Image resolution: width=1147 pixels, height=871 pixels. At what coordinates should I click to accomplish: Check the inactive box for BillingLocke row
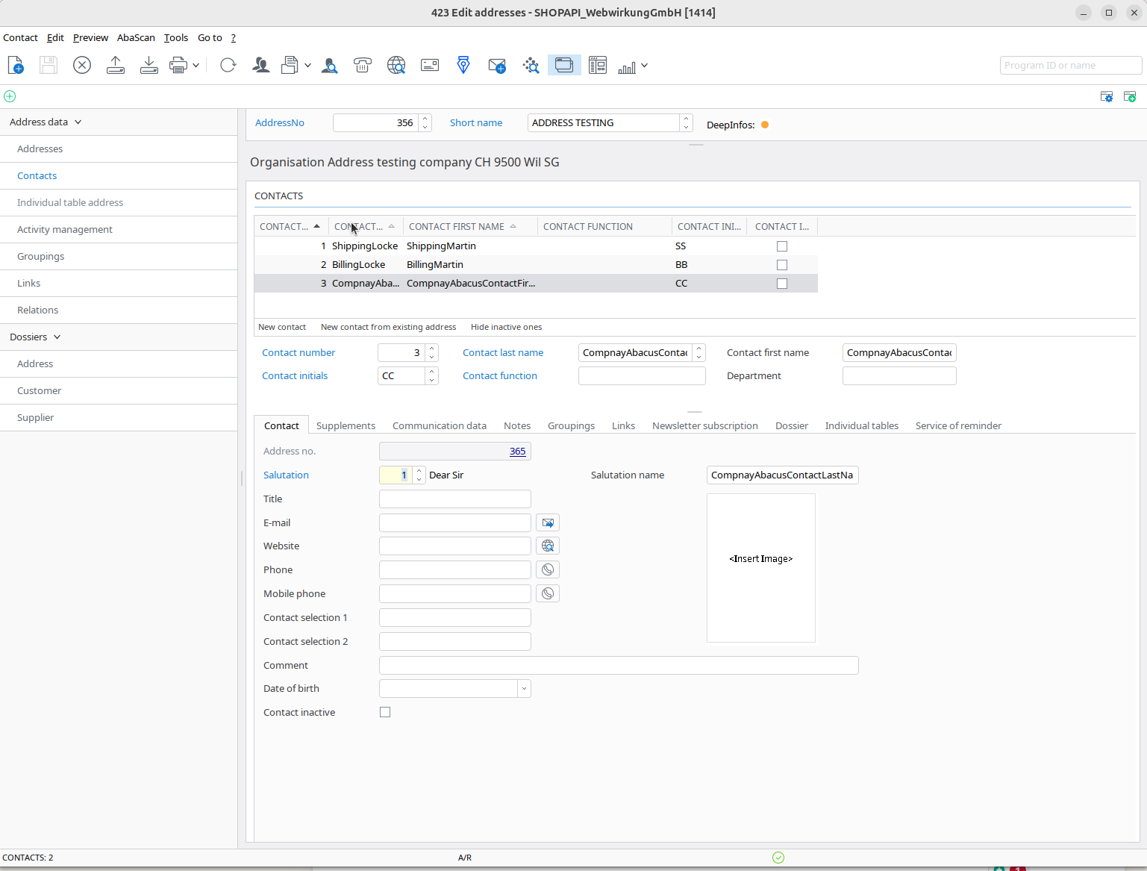tap(782, 265)
